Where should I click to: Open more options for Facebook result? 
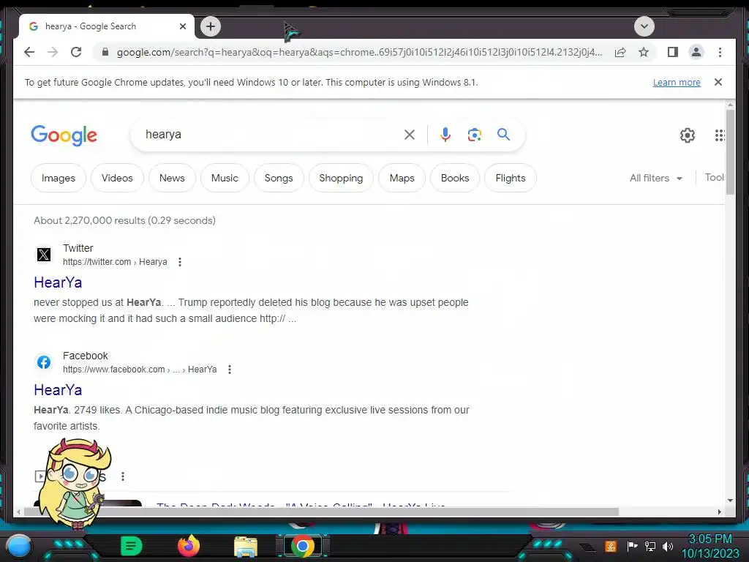[229, 370]
